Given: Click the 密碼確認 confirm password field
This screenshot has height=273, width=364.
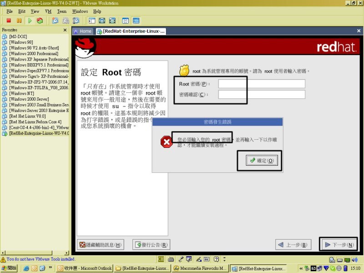Looking at the screenshot, I should pyautogui.click(x=262, y=95).
